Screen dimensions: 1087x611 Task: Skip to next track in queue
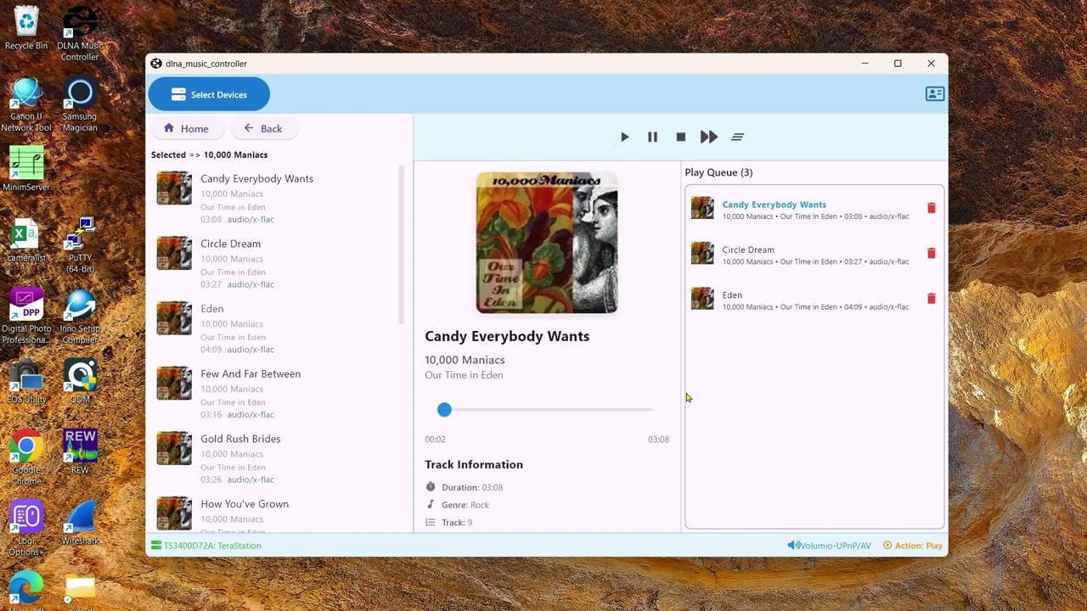708,137
